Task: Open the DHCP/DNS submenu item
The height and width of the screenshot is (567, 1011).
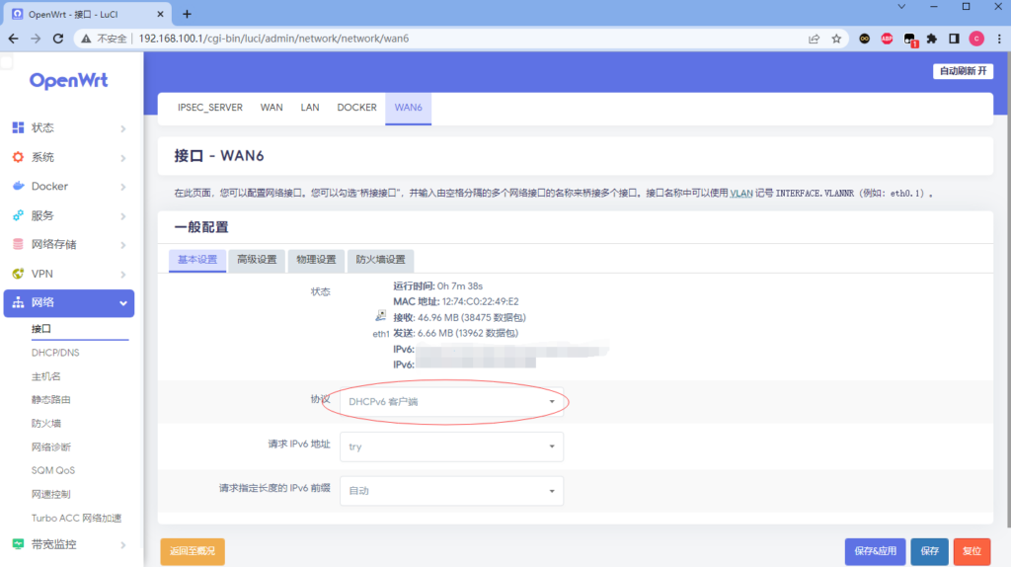Action: 55,353
